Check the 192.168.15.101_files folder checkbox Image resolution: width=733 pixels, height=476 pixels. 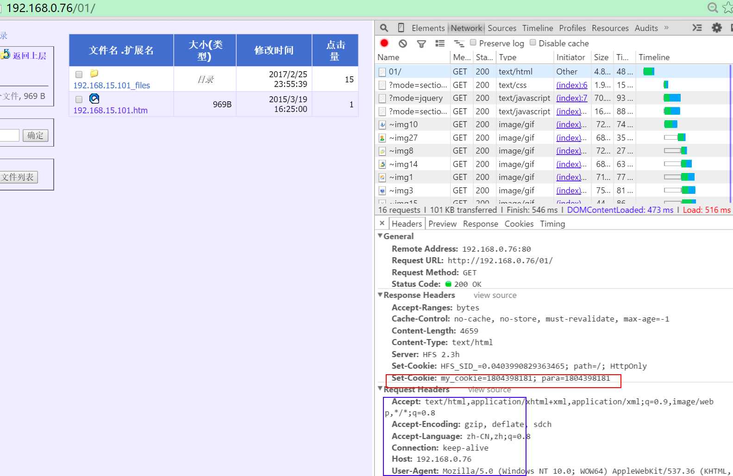click(x=79, y=74)
